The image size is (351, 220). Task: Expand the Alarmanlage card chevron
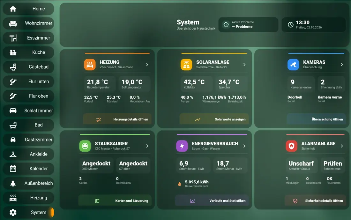pos(342,146)
